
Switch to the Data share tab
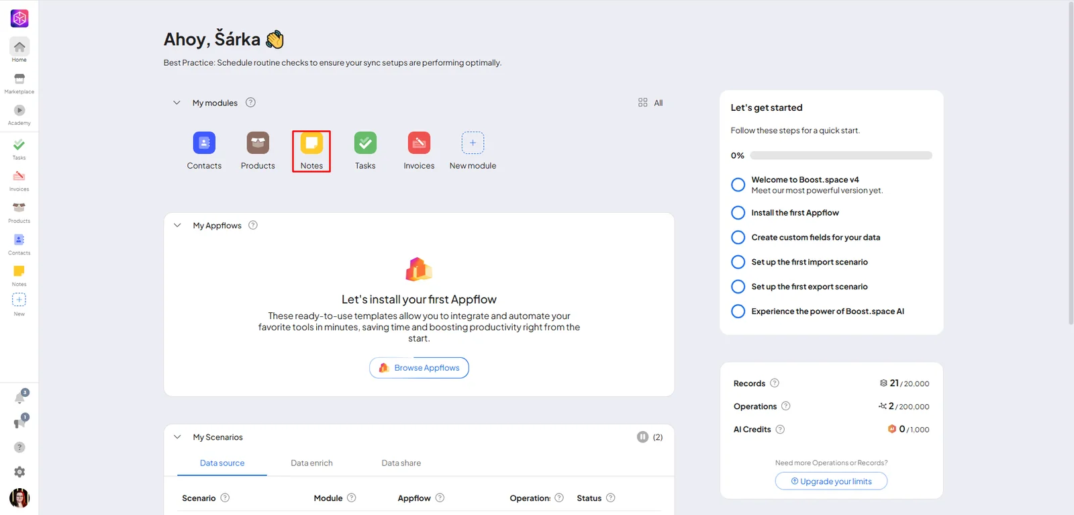[x=401, y=463]
